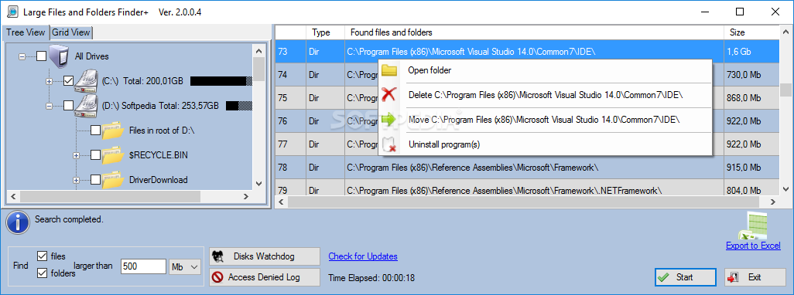
Task: Toggle the Find folders checkbox
Action: tap(42, 273)
